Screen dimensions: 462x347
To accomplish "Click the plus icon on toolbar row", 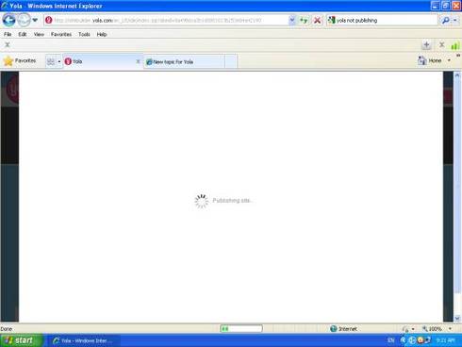I will [426, 45].
